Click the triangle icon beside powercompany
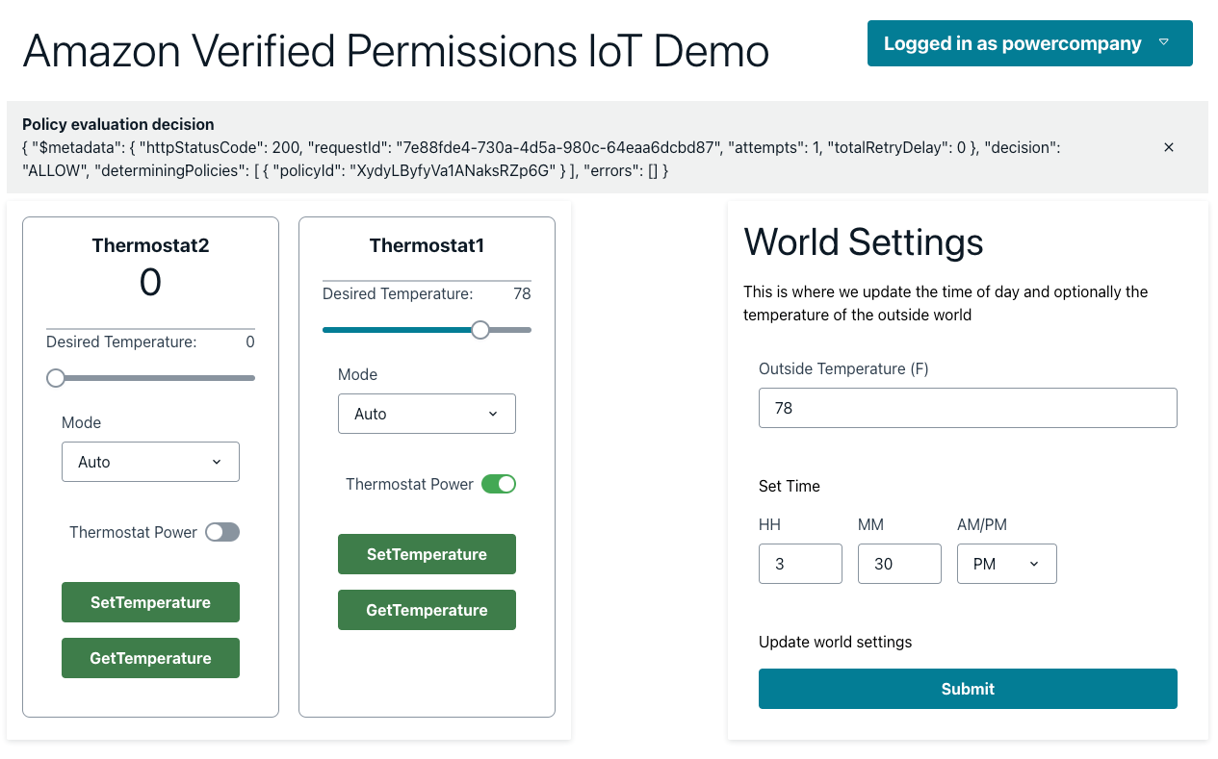 tap(1164, 42)
